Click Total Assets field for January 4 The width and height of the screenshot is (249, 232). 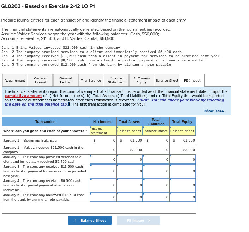point(130,185)
